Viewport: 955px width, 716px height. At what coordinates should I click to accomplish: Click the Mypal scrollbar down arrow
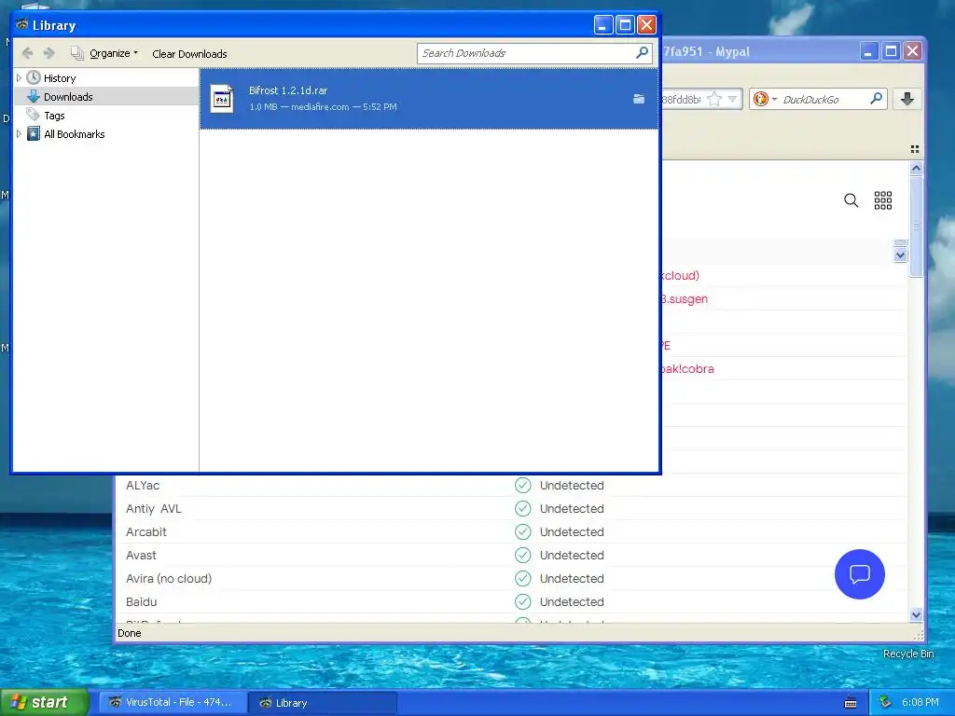(916, 615)
